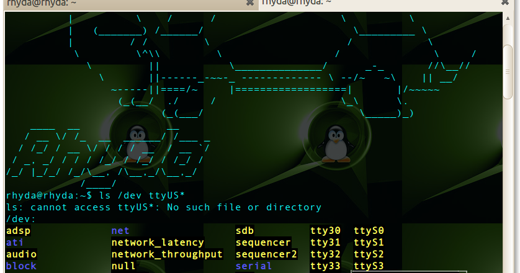Click the '/dev:' listing header
The width and height of the screenshot is (520, 273).
[20, 219]
